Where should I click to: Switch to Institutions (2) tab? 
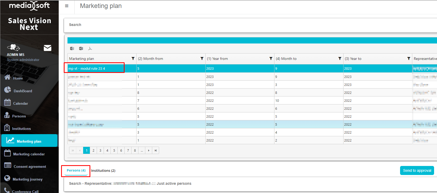click(x=103, y=171)
